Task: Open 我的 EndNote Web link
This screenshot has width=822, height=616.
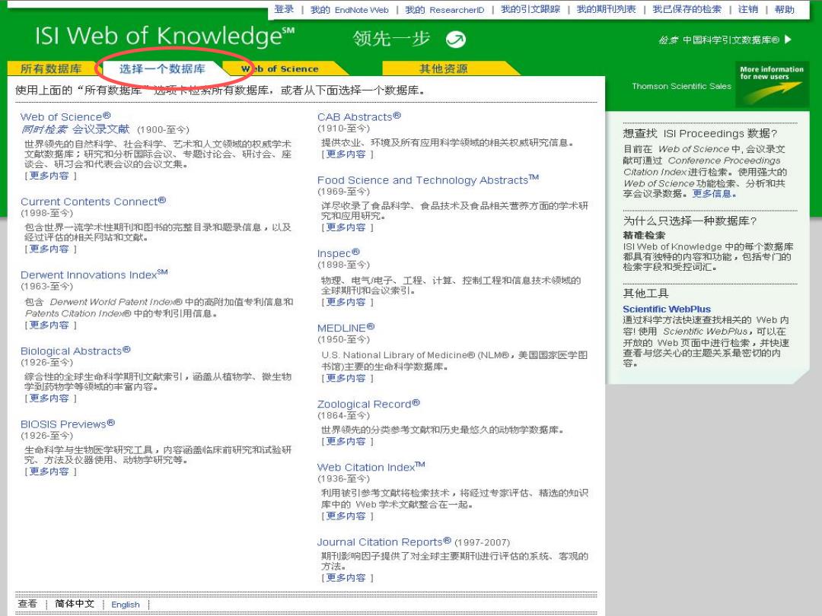Action: pos(349,9)
